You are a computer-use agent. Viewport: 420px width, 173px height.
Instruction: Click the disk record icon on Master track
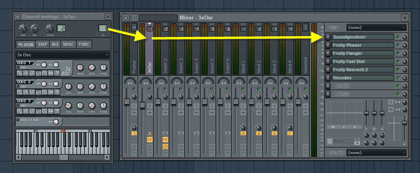click(134, 154)
